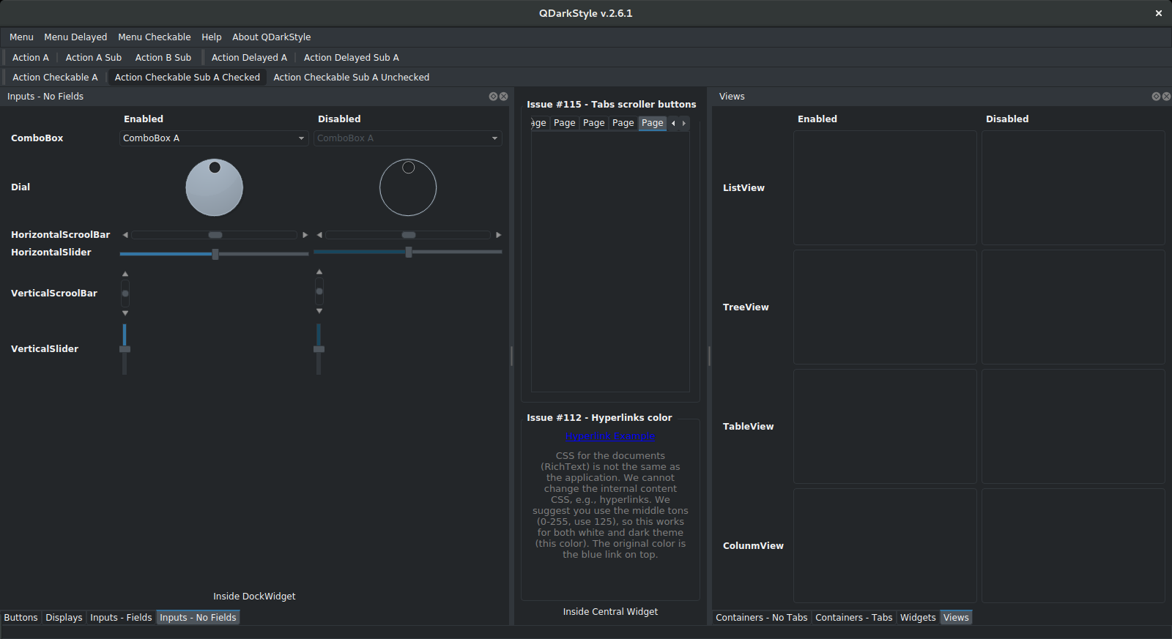Uncheck Action Checkable Sub A Checked
The width and height of the screenshot is (1172, 639).
click(187, 78)
